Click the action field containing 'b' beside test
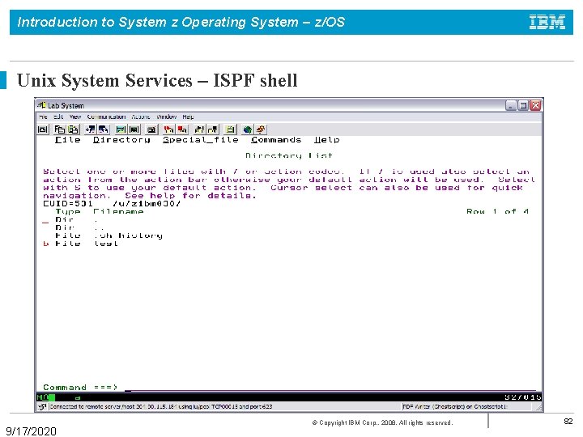 (x=45, y=244)
